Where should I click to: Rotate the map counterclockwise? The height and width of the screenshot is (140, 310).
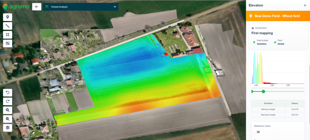(x=8, y=92)
